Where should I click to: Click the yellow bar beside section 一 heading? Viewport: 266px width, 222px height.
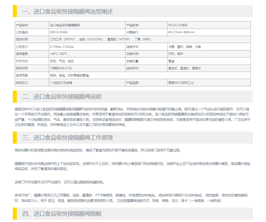pos(15,11)
